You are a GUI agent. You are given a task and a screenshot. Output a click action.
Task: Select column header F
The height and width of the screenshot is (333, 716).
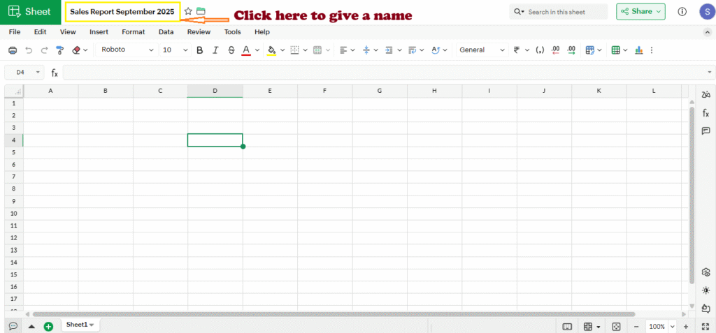point(324,91)
